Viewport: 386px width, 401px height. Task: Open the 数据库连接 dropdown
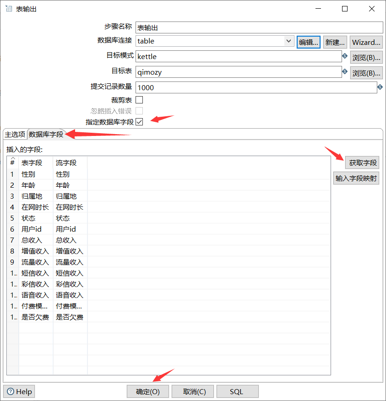288,41
